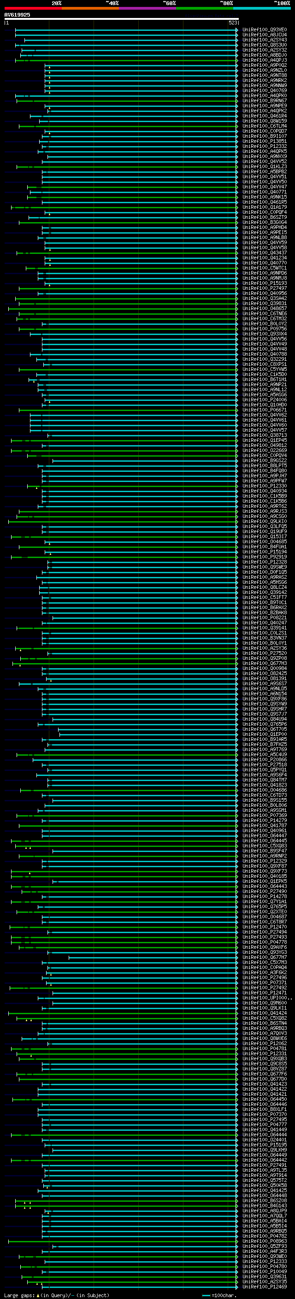Select hit label UniRef100_B4FUA1

(265, 547)
